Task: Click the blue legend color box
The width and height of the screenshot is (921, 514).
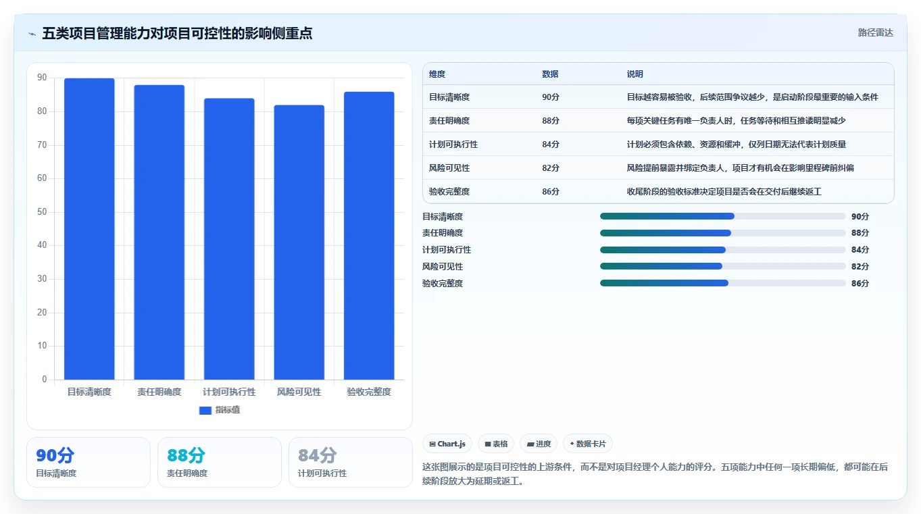Action: [205, 411]
